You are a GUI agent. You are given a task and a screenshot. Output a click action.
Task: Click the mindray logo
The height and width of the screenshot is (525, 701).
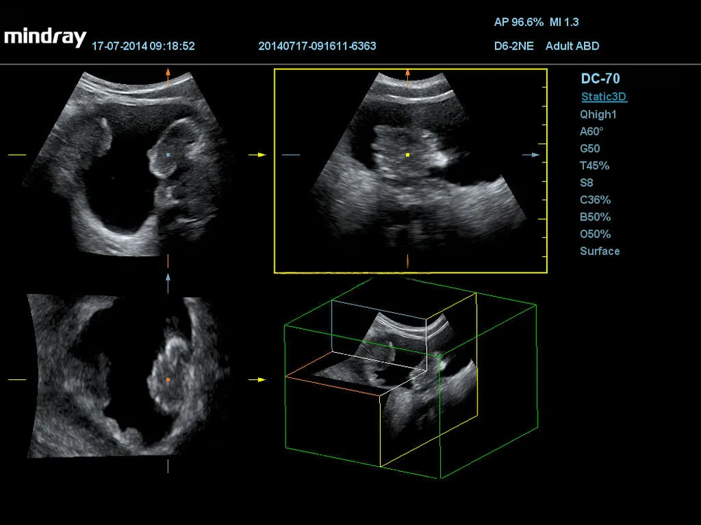pyautogui.click(x=45, y=38)
